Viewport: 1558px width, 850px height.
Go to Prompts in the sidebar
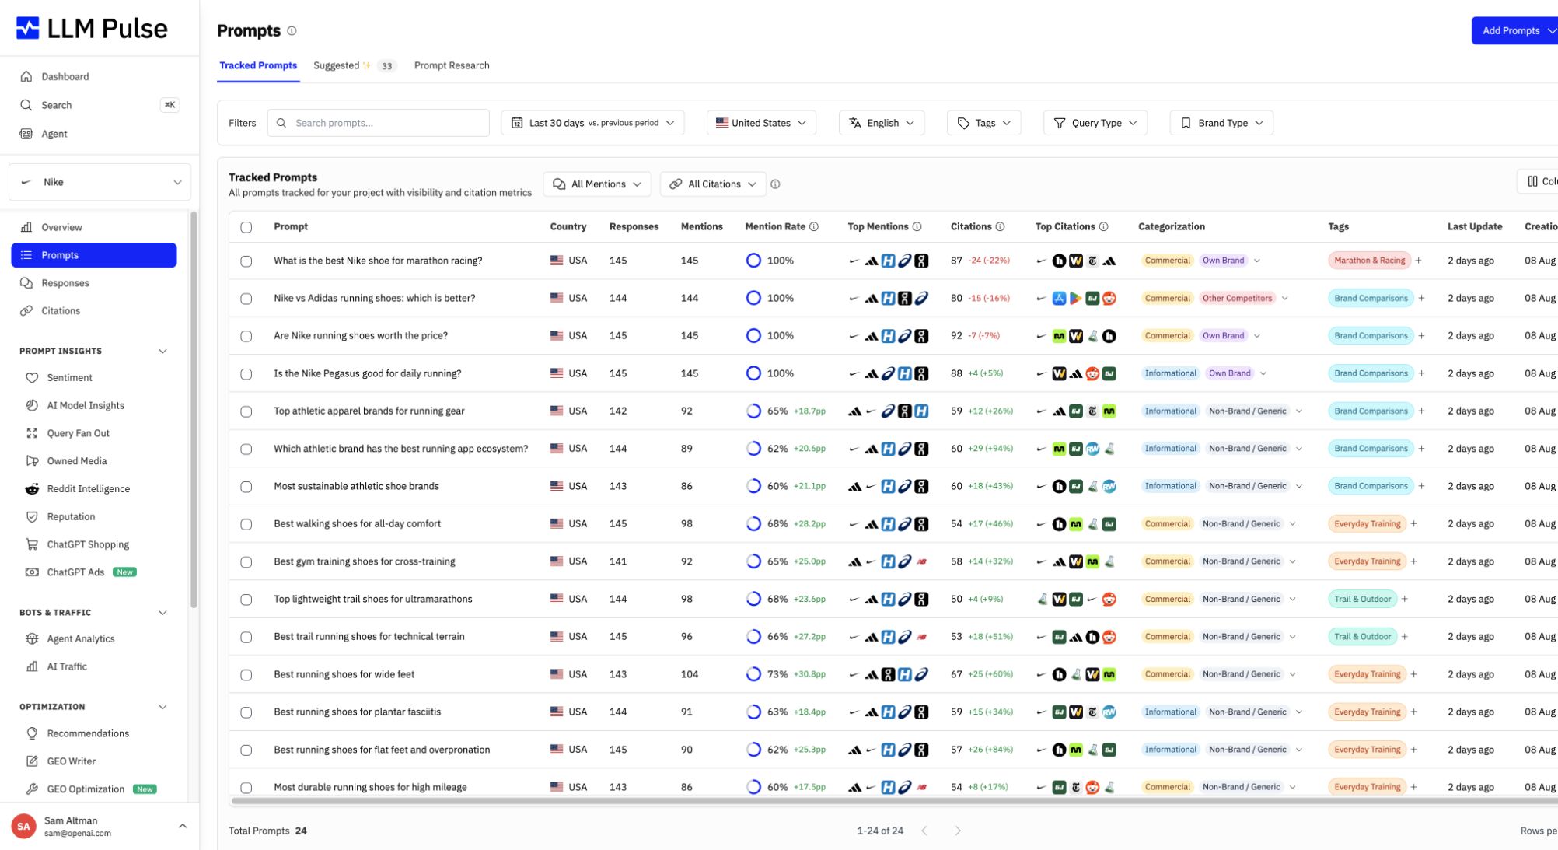[94, 255]
